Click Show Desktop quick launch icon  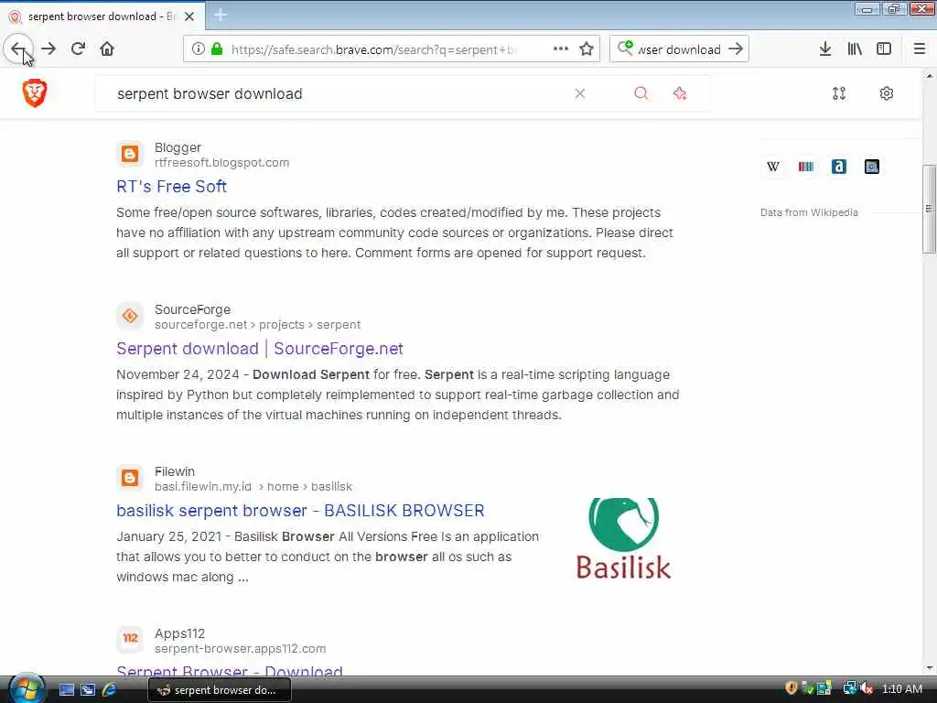[66, 690]
